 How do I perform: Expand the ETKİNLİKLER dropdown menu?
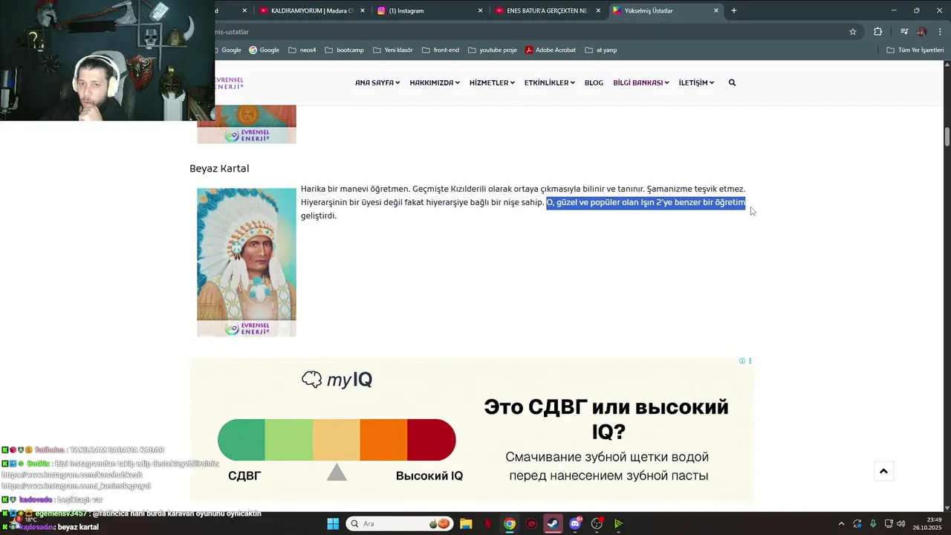pyautogui.click(x=550, y=82)
